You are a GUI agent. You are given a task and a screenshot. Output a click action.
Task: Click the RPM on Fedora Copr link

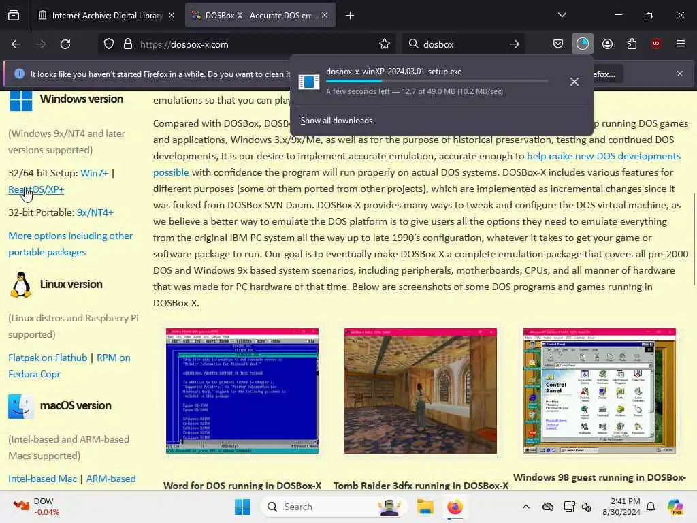[x=69, y=366]
